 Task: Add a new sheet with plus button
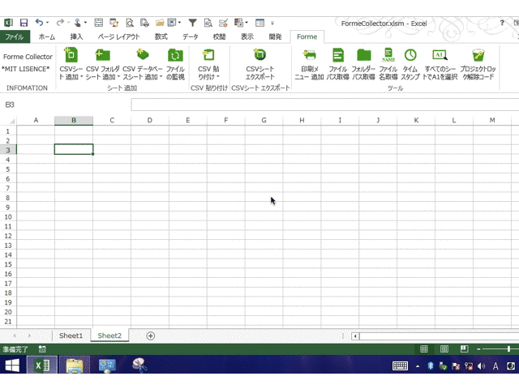(150, 336)
